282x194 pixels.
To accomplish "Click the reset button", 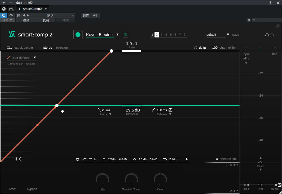I will point(13,189).
